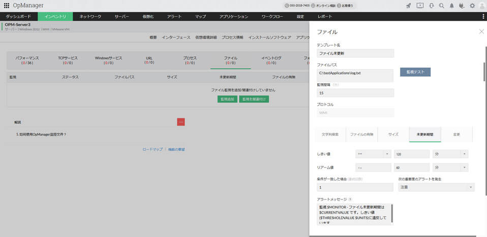Click the 監視を関連付け button
The height and width of the screenshot is (237, 487).
tap(254, 99)
